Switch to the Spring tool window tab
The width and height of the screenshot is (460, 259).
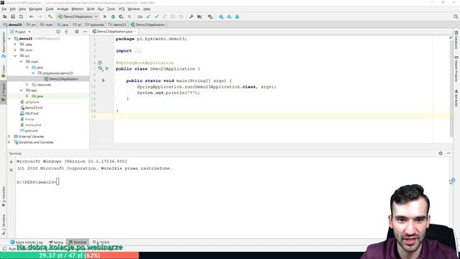(56, 242)
